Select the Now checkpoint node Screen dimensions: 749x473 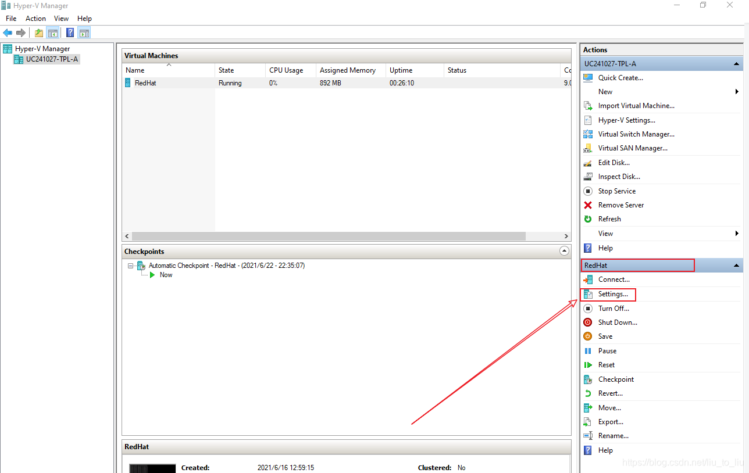(166, 275)
